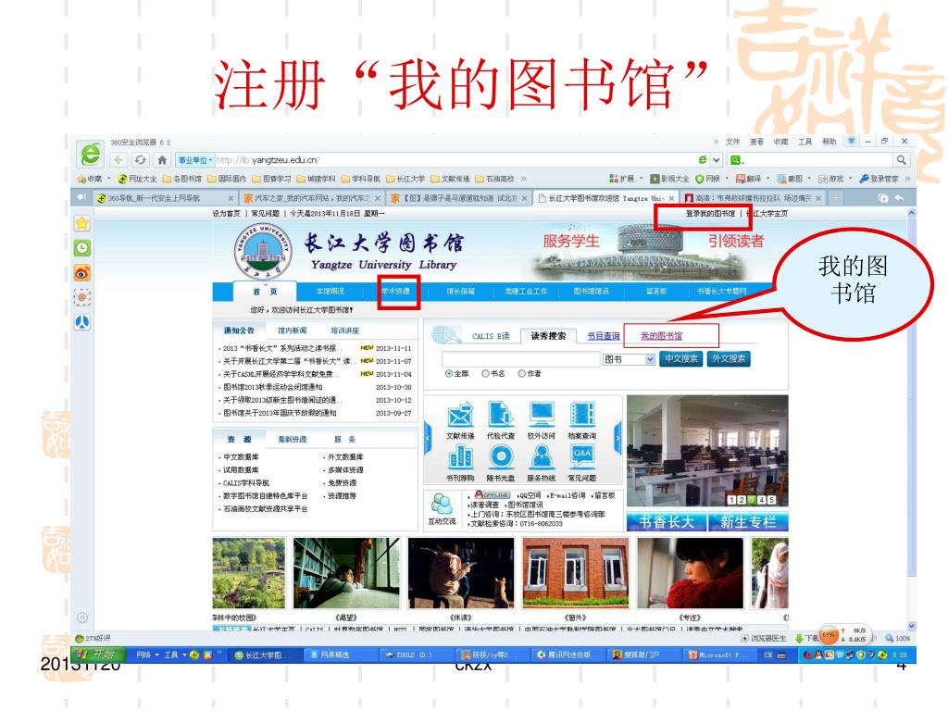
Task: Open the 服务热线 person icon
Action: click(x=542, y=457)
